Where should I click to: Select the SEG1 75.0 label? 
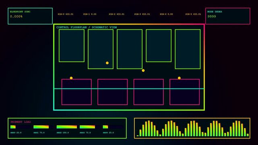(39, 133)
